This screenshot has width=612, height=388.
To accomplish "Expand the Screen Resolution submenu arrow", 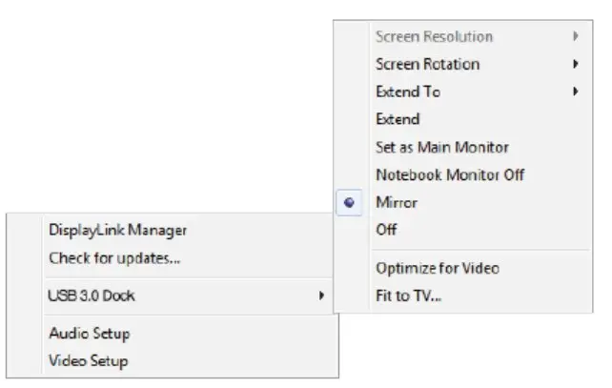I will (x=576, y=37).
